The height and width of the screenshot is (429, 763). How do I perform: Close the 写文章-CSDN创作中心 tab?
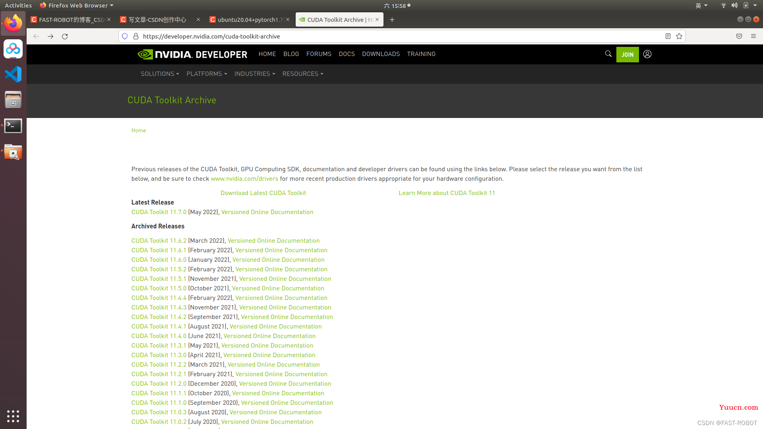(198, 19)
